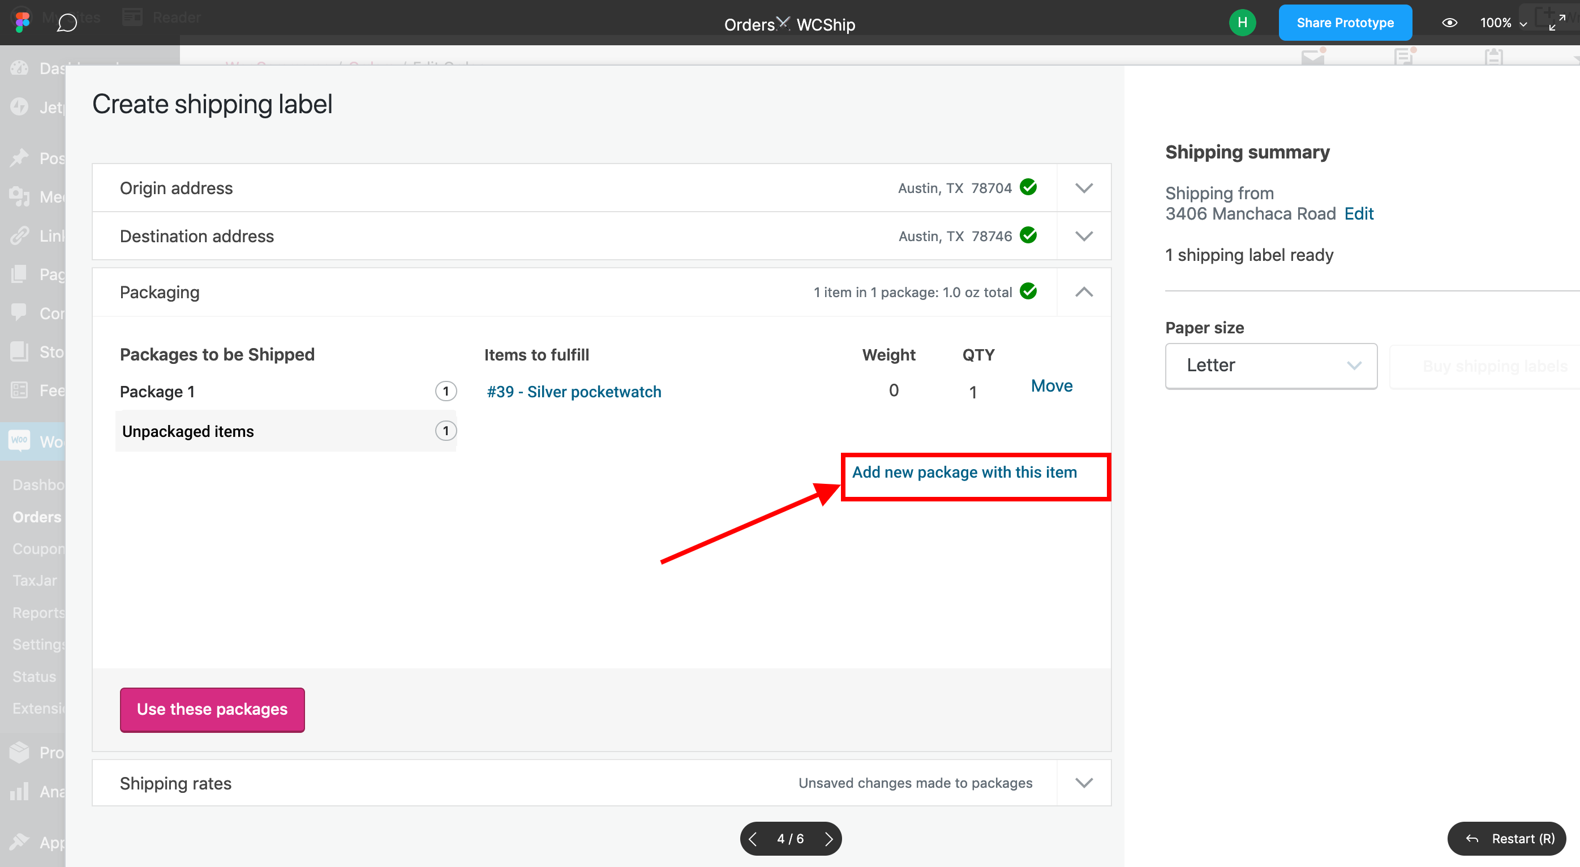Open Status in WooCommerce submenu
Image resolution: width=1580 pixels, height=867 pixels.
pyautogui.click(x=35, y=676)
